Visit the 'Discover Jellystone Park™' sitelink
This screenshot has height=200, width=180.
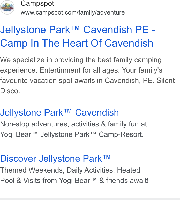click(55, 159)
